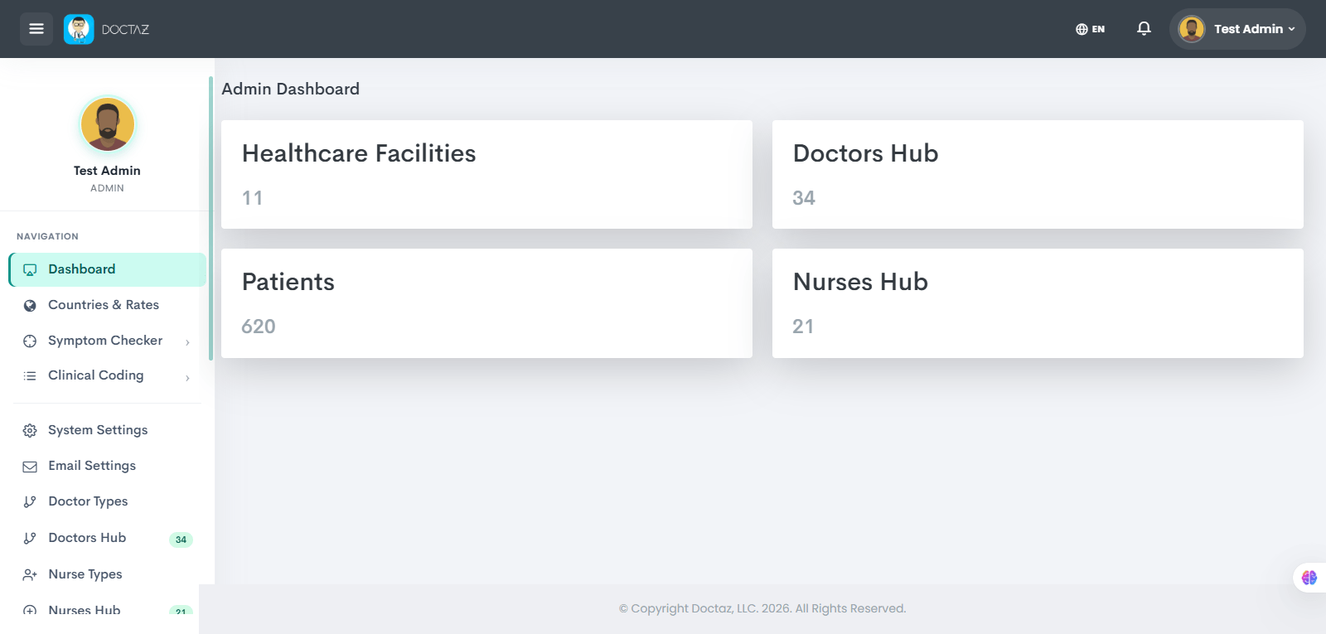
Task: Expand the Clinical Coding submenu chevron
Action: point(187,377)
